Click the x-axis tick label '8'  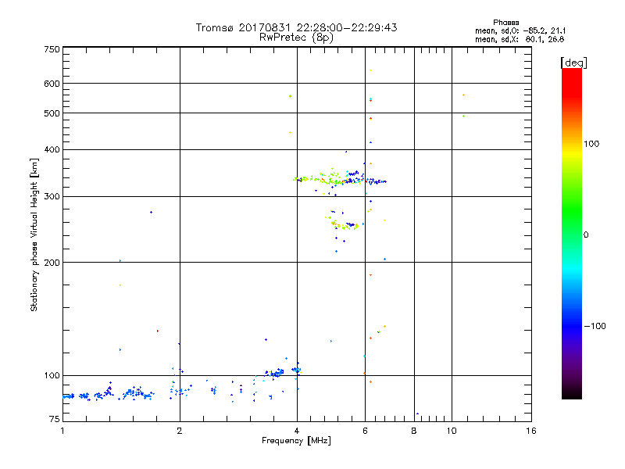tap(414, 431)
